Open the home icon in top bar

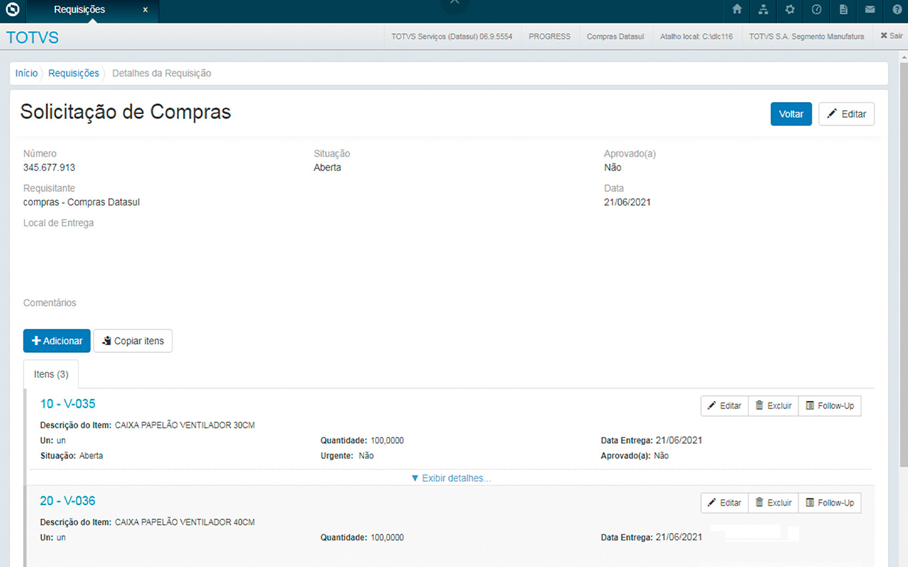(737, 10)
